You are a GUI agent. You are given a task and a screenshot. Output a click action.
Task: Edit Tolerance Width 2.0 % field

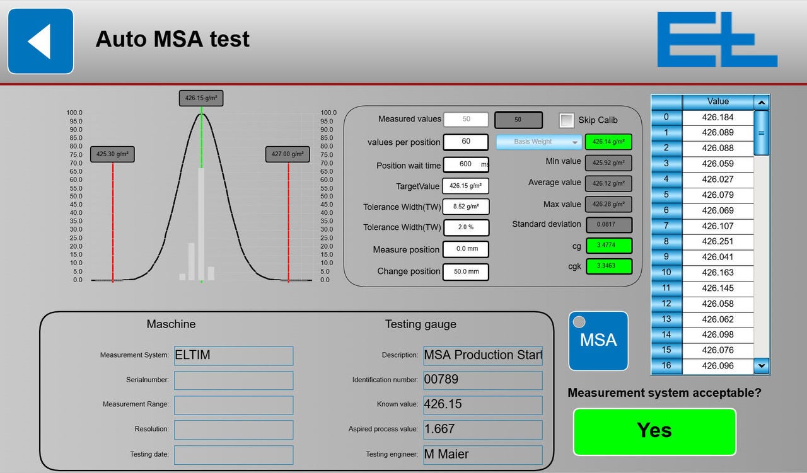(x=466, y=227)
